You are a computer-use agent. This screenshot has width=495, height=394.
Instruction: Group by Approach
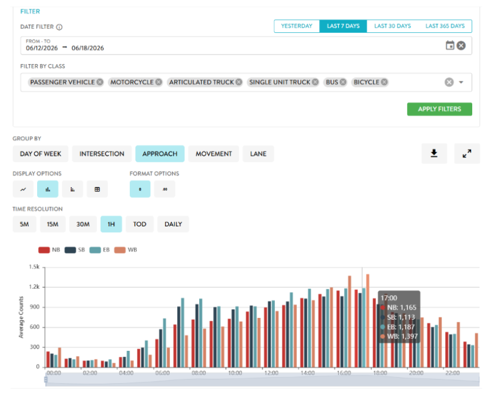tap(160, 154)
